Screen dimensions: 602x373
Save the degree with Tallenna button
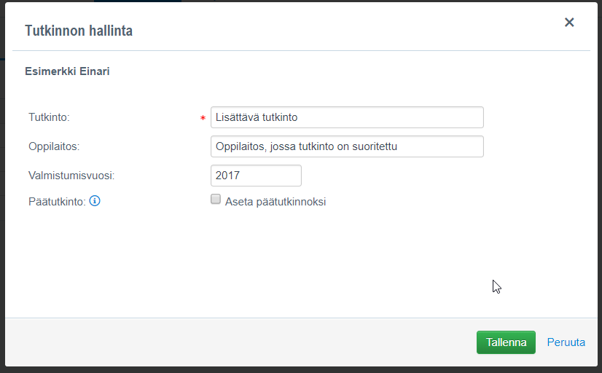506,342
